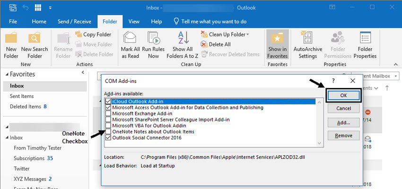Click Delete Folder in the ribbon
Screen dimensions: 402x189
pos(94,54)
